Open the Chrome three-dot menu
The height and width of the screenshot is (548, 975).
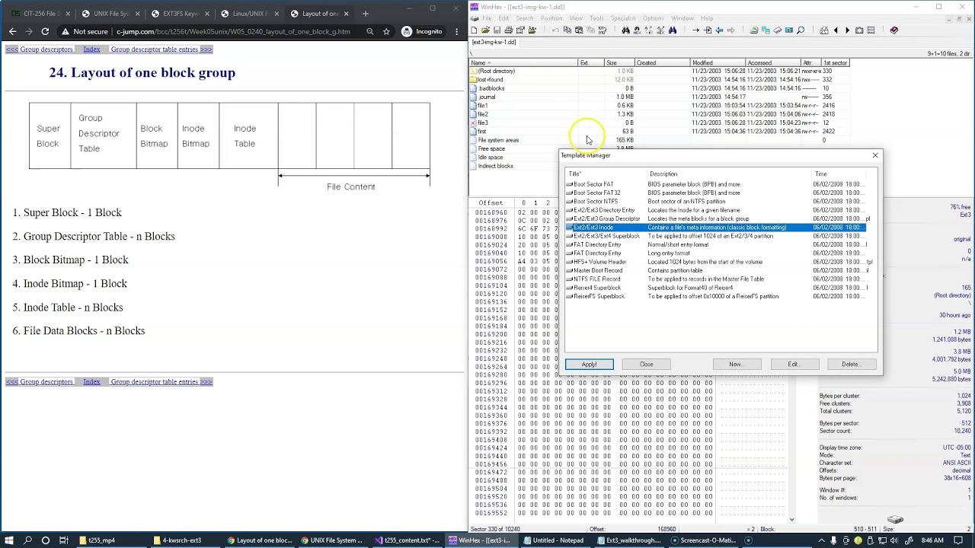point(457,32)
